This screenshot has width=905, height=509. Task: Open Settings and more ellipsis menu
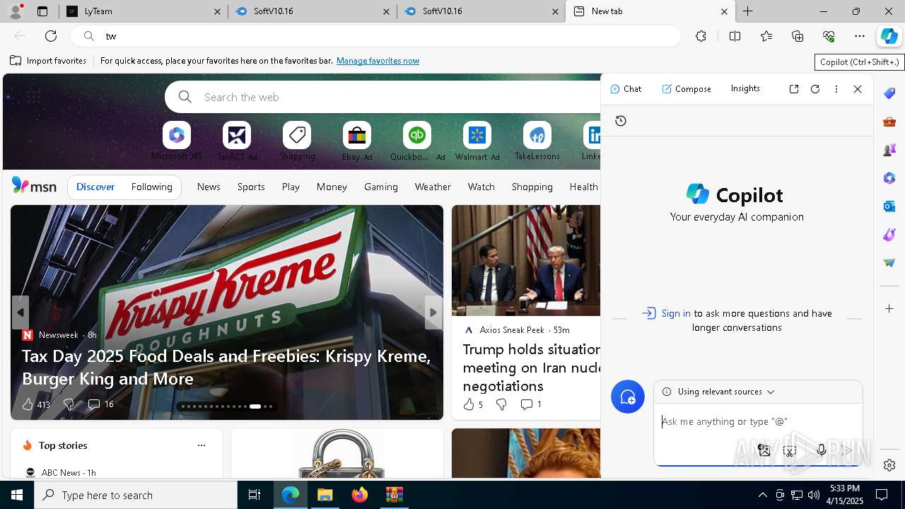860,36
